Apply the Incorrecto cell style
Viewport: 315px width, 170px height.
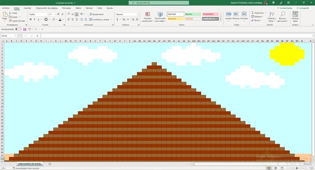click(x=210, y=14)
